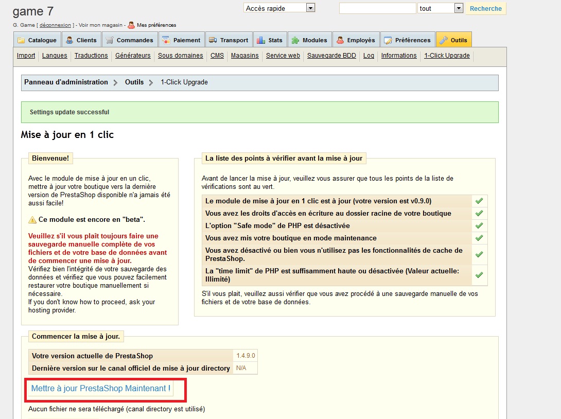Image resolution: width=561 pixels, height=419 pixels.
Task: Click the game 7 shop title
Action: 33,11
